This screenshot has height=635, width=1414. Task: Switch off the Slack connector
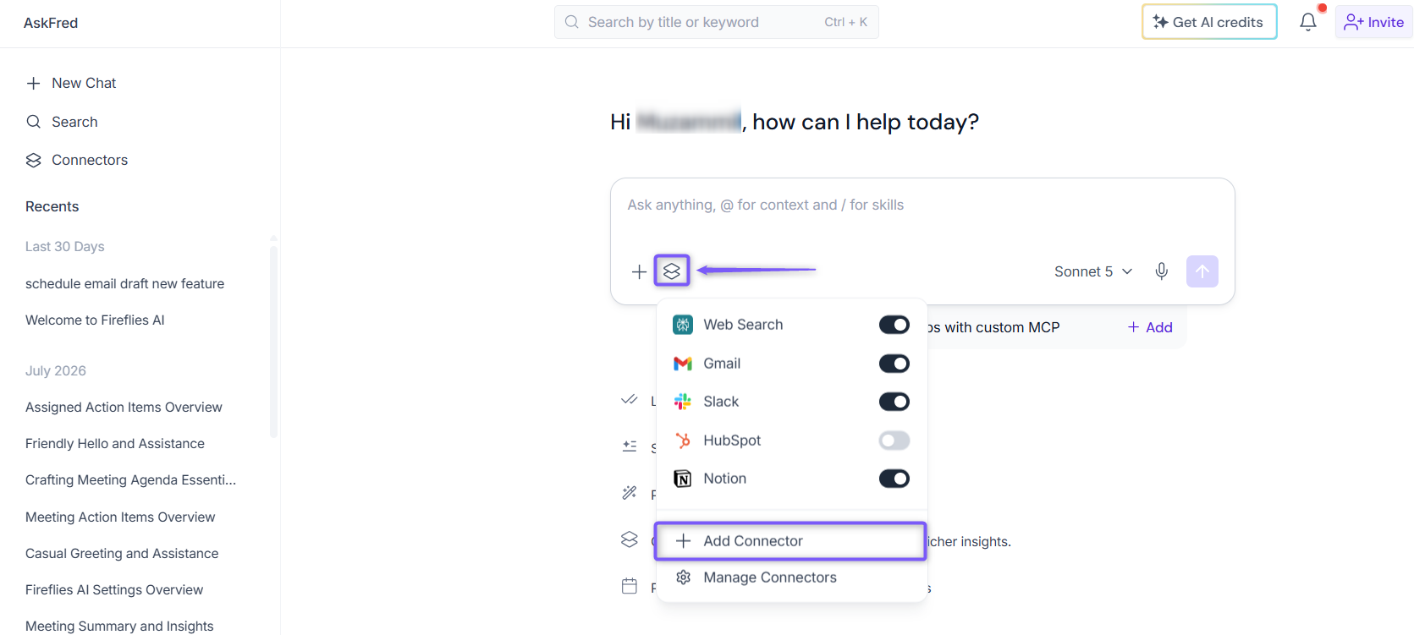(894, 402)
